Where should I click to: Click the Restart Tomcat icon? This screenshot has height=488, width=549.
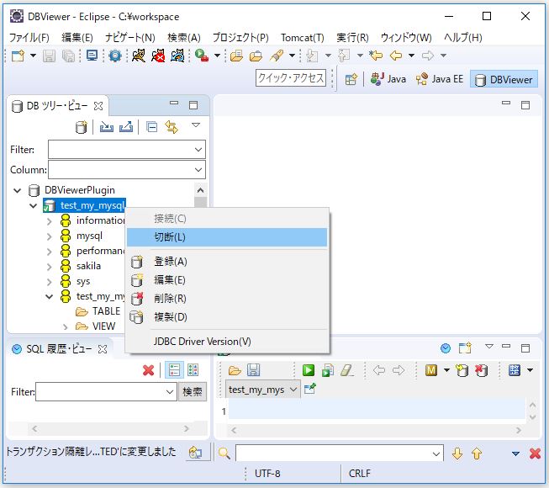(177, 56)
